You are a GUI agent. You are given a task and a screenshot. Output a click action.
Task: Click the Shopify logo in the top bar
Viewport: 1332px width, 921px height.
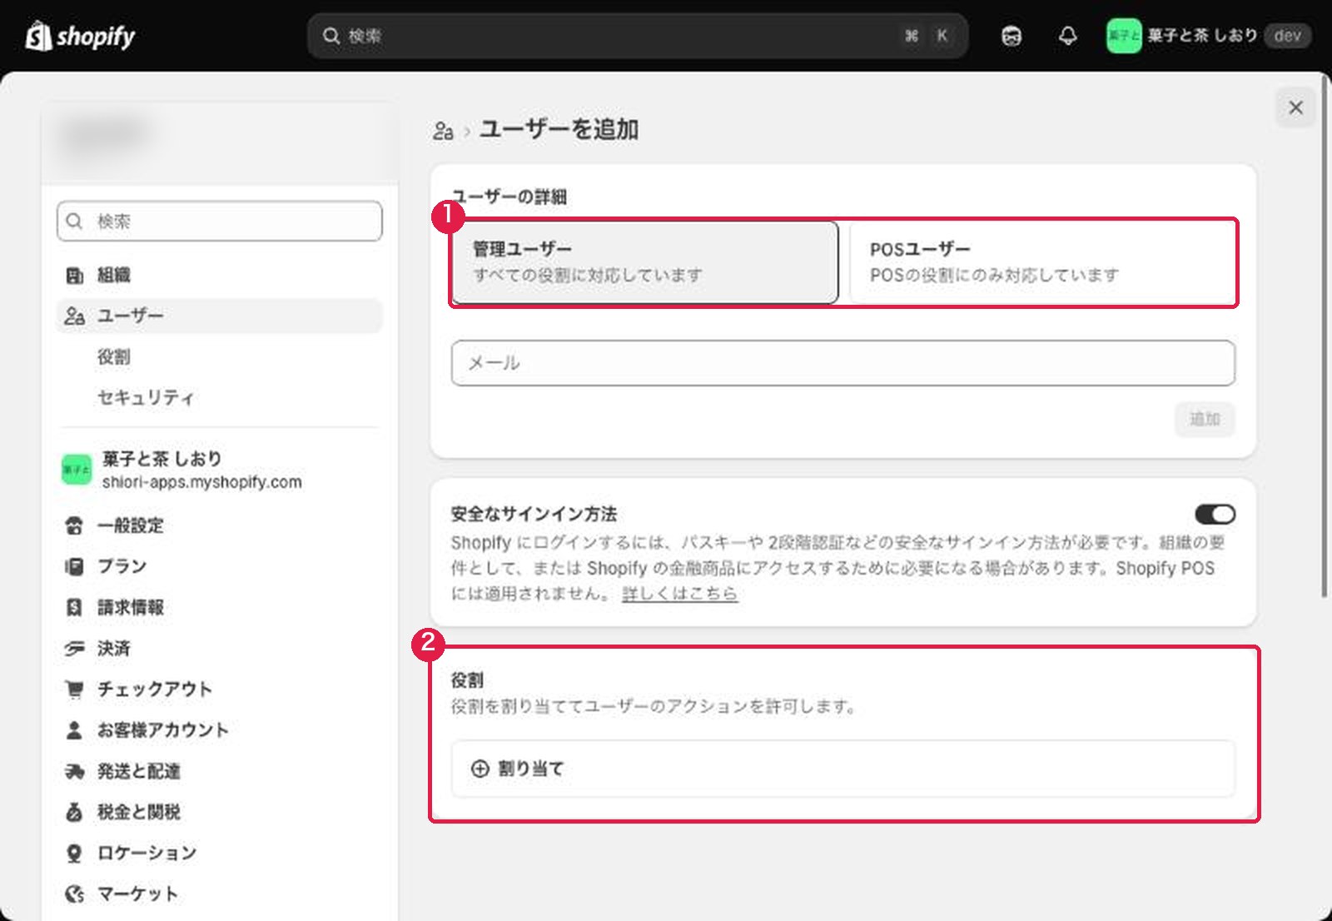[x=80, y=36]
